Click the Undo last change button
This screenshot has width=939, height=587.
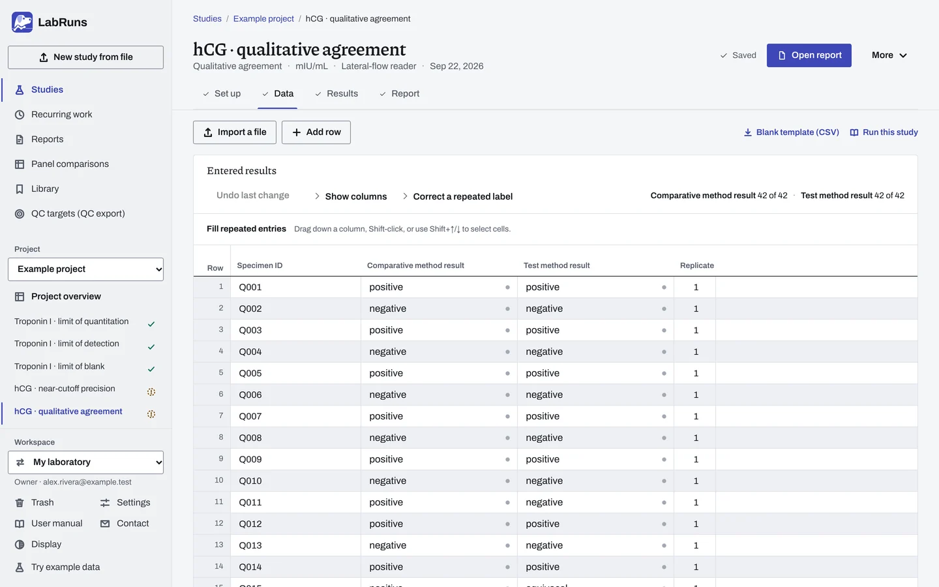(x=253, y=196)
